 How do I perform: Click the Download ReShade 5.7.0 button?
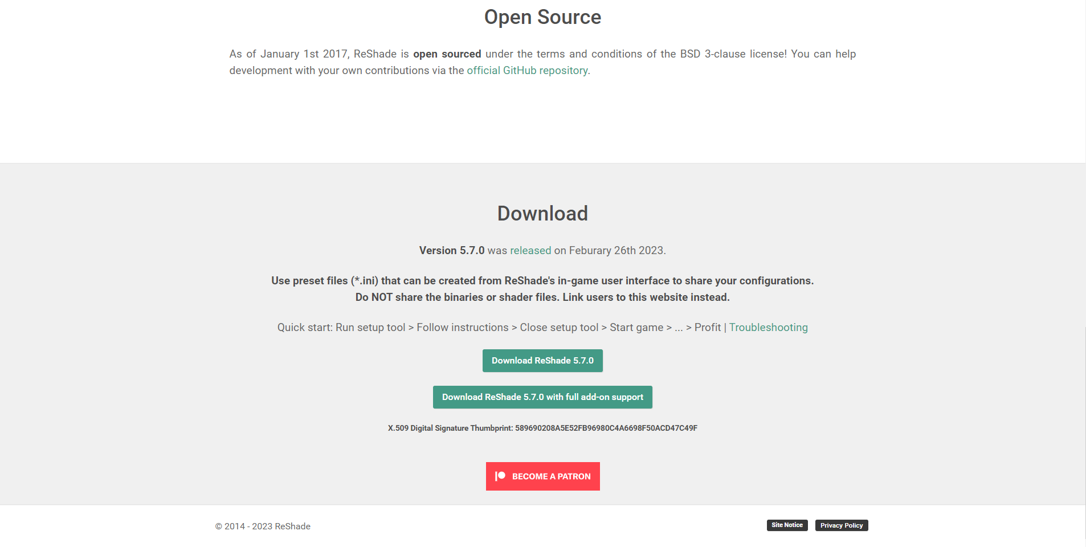[542, 361]
